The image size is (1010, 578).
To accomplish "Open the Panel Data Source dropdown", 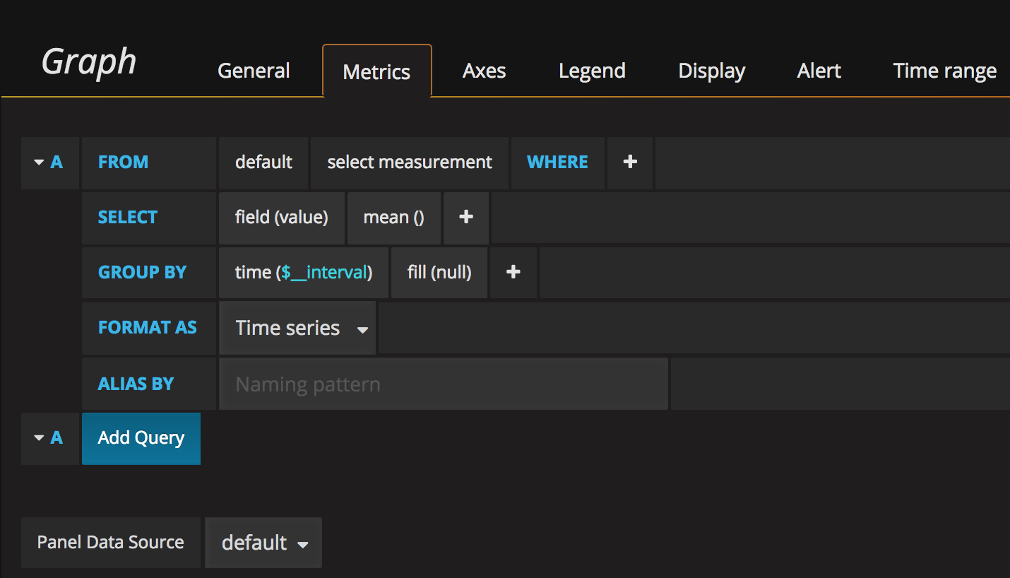I will (x=263, y=543).
